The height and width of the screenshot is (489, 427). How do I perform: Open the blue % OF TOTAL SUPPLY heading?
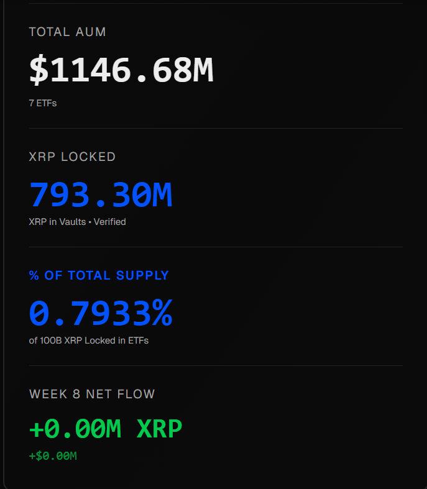tap(99, 275)
